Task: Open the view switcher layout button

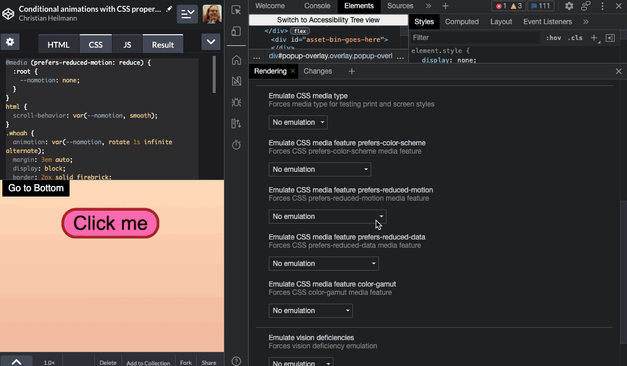Action: point(187,14)
